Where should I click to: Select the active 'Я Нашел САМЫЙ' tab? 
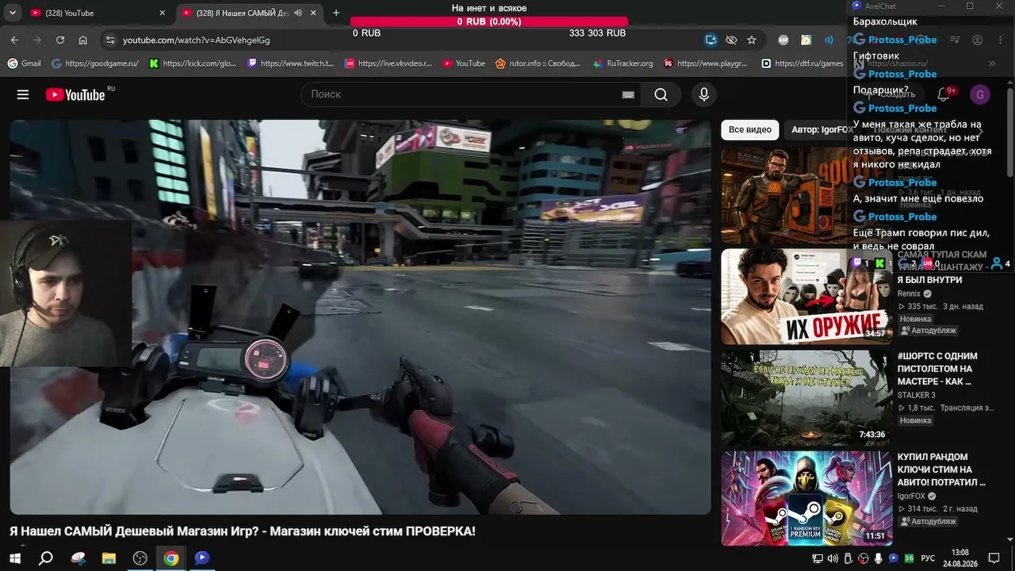[x=248, y=13]
